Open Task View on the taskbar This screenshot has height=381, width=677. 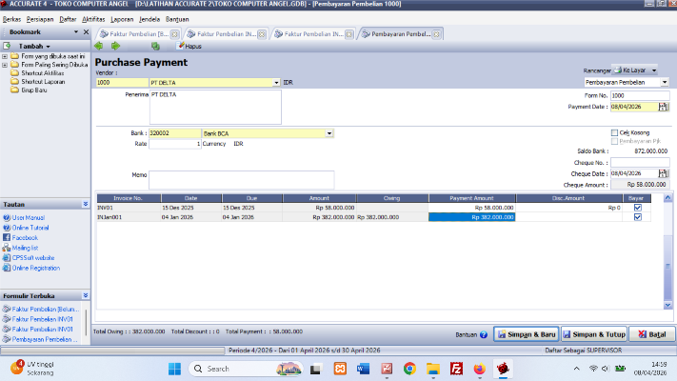[315, 369]
